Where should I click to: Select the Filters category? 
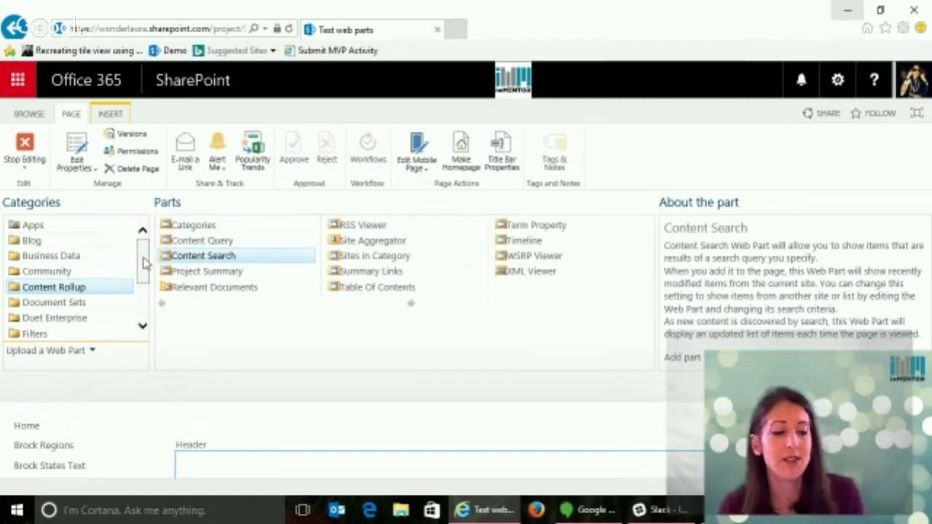pos(34,333)
